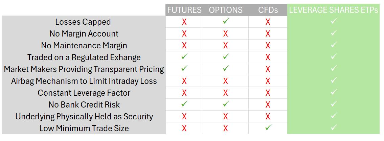Click Options red X in No Margin Account row
The image size is (384, 141).
point(226,33)
